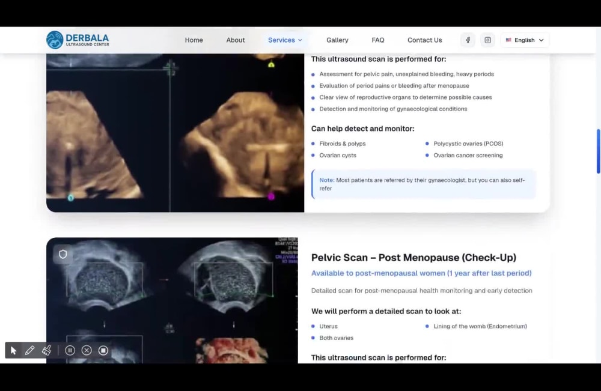Cancel the screen recording
Screen dimensions: 601x391
[x=87, y=350]
